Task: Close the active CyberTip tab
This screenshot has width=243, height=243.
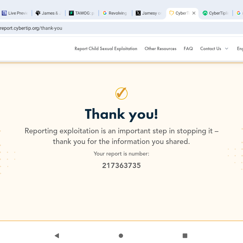Action: (x=194, y=13)
